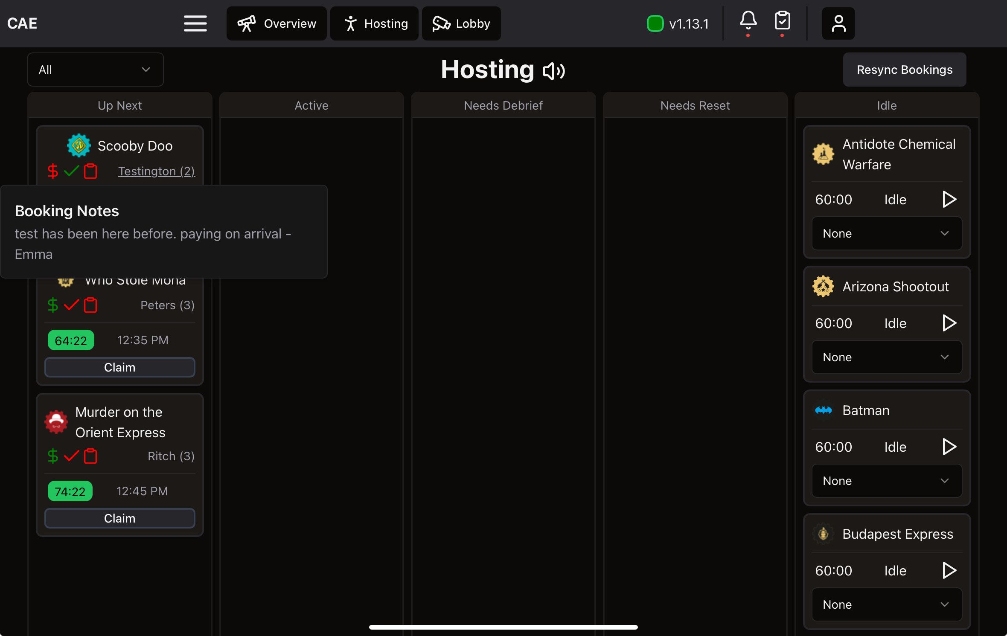Click the Resync Bookings button
This screenshot has height=636, width=1007.
[x=904, y=70]
